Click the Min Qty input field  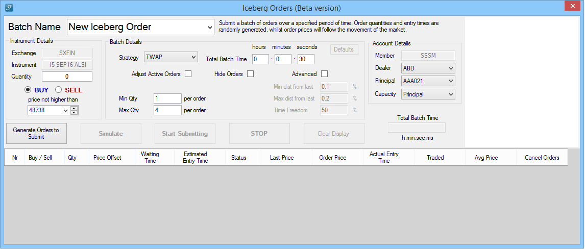(x=167, y=98)
